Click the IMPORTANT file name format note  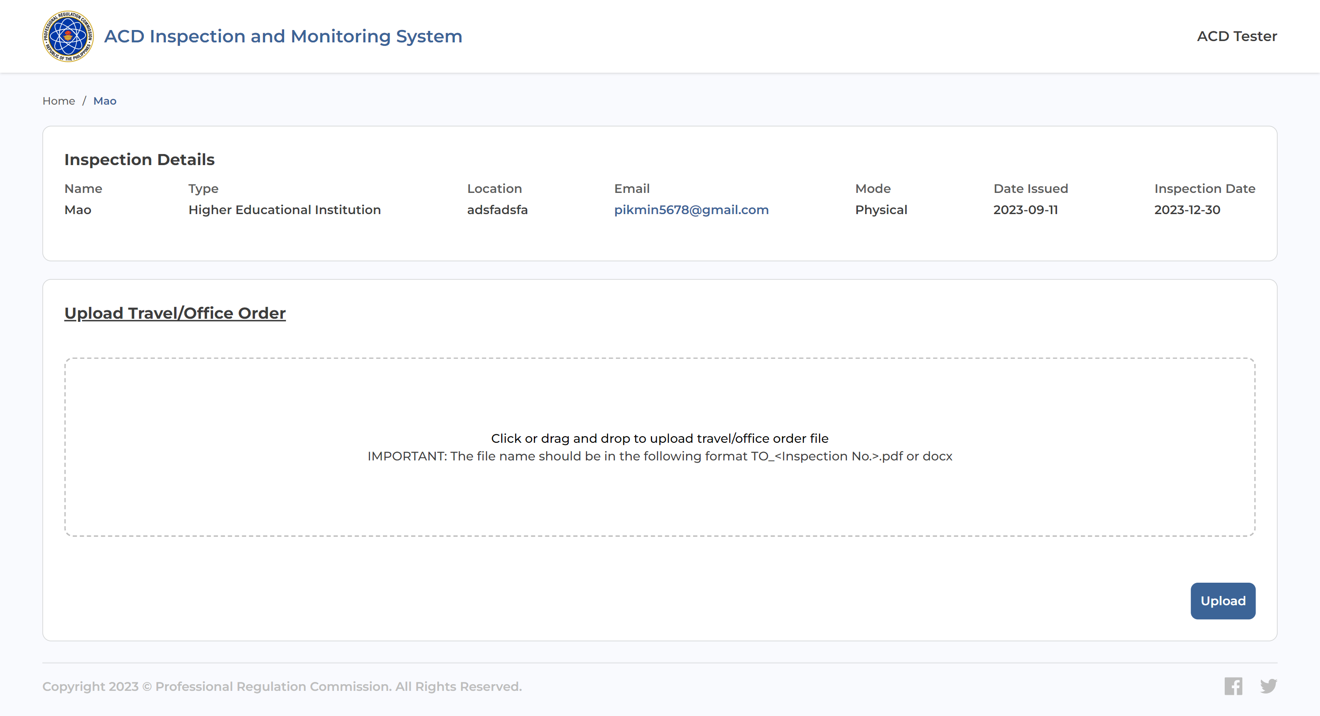point(660,456)
